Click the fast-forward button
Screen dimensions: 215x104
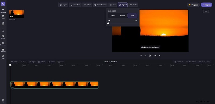155,56
